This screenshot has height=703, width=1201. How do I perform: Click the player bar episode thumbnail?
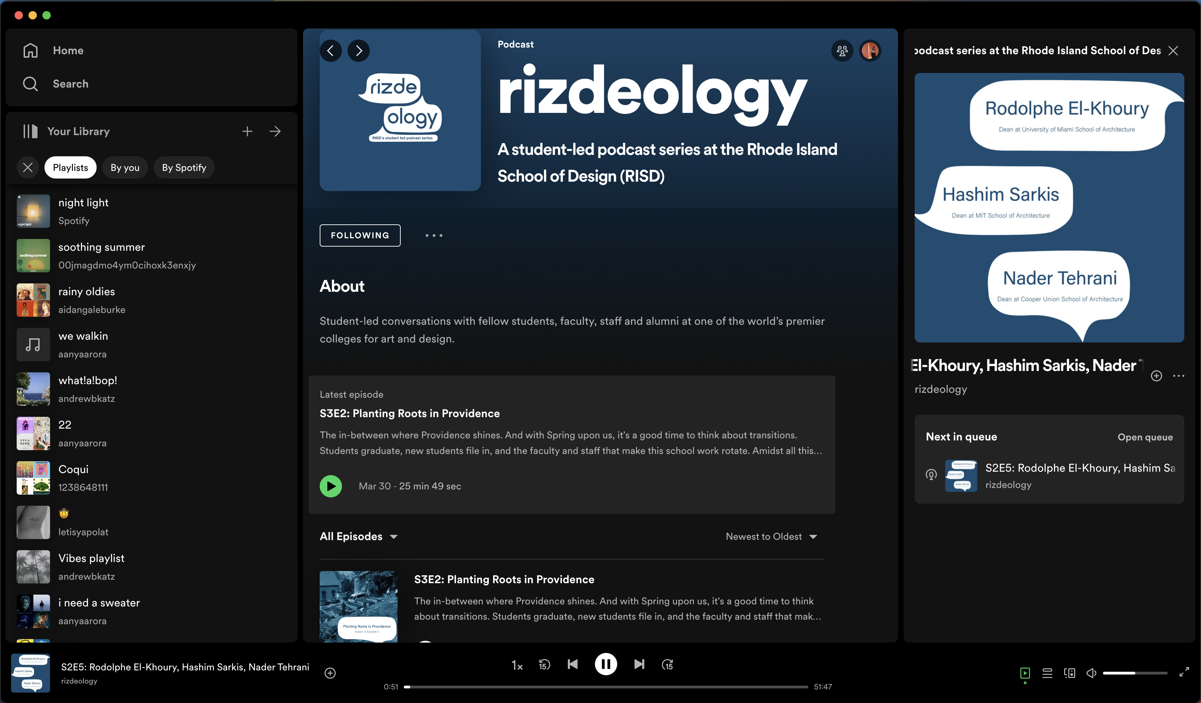tap(31, 673)
